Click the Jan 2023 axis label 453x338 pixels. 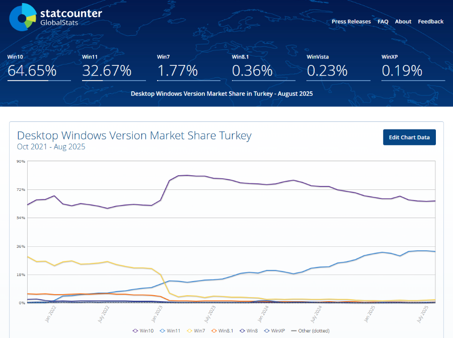[x=157, y=314]
